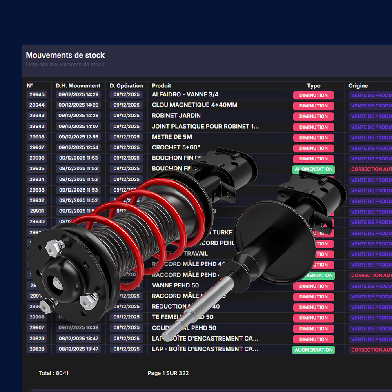
Task: Click the DIMINUTION badge on the ALFAIDRO row
Action: coord(314,95)
